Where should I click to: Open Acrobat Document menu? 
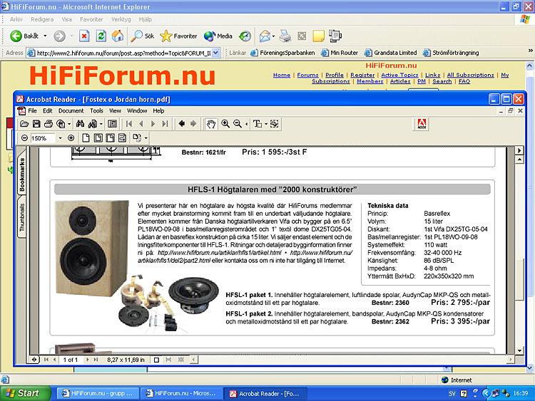tap(71, 110)
